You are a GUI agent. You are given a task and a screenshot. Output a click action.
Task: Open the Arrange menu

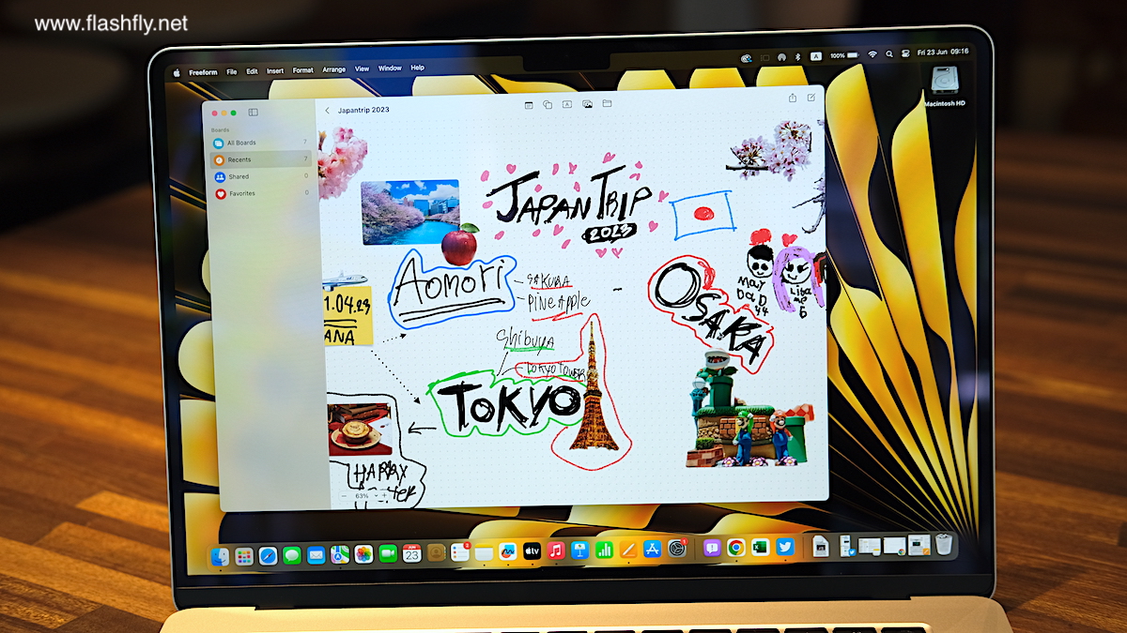coord(333,69)
